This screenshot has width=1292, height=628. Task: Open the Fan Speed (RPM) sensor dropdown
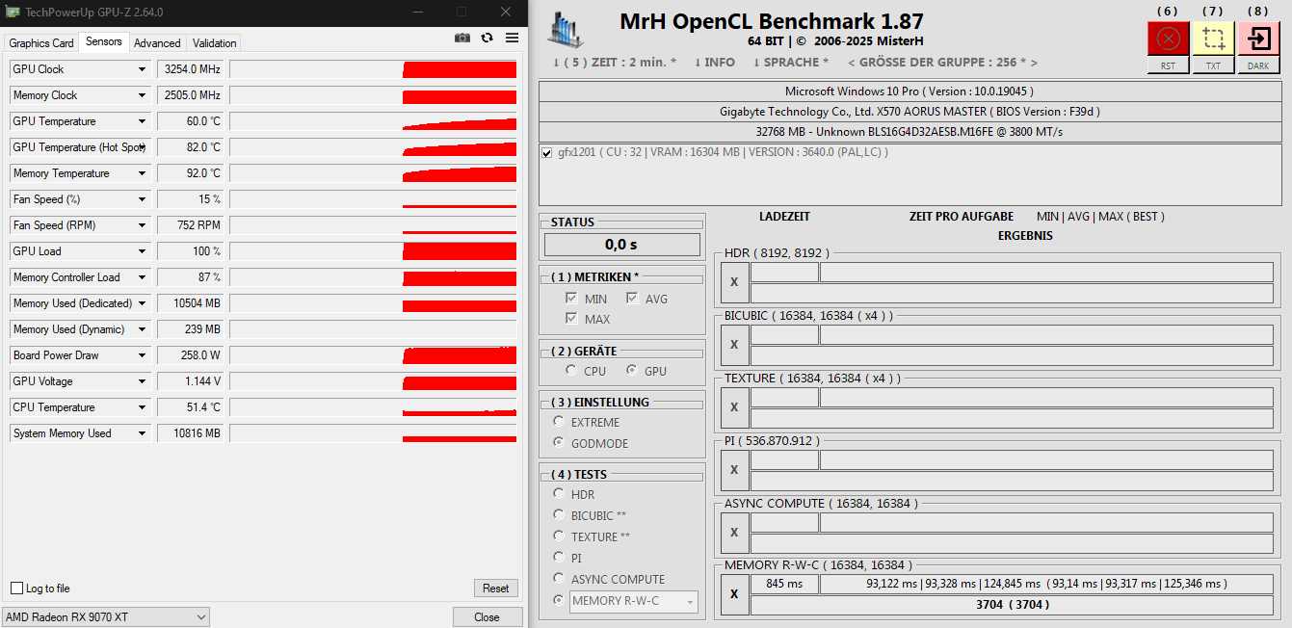pos(143,225)
